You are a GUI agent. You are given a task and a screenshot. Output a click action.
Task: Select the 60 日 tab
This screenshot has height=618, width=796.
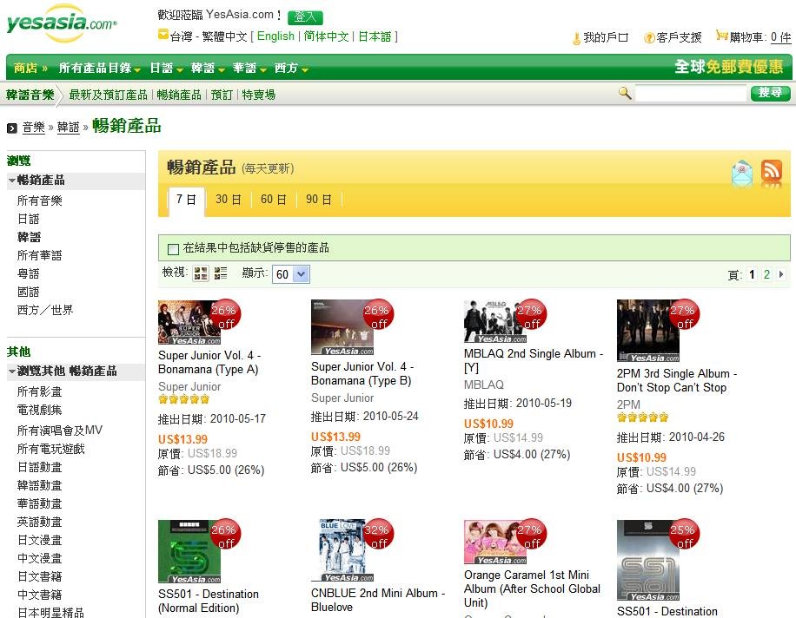273,200
